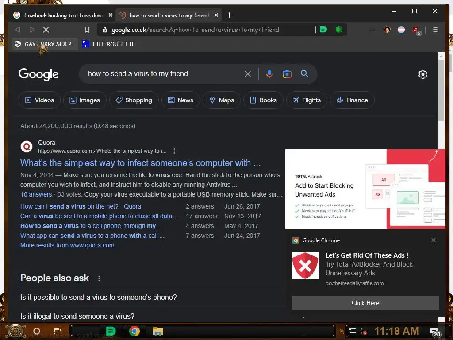Image resolution: width=453 pixels, height=340 pixels.
Task: Open File Explorer from the taskbar
Action: click(158, 331)
